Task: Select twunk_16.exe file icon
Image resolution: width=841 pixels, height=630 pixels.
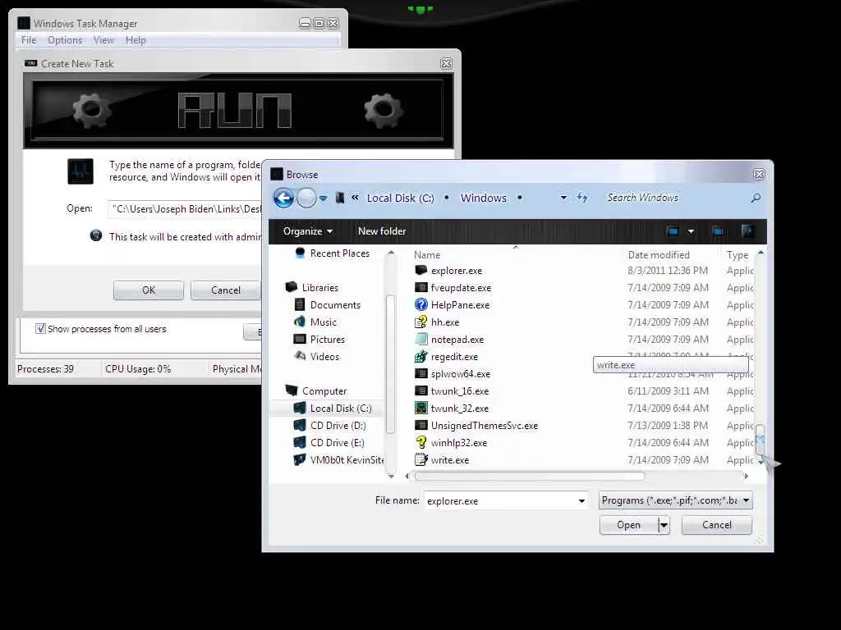Action: tap(421, 391)
